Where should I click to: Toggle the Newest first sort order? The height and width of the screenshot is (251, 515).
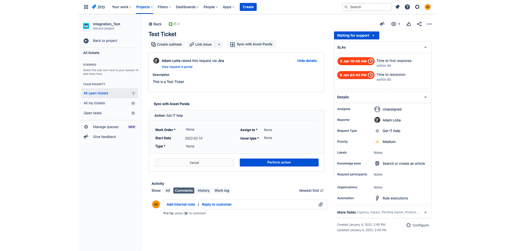coord(312,190)
